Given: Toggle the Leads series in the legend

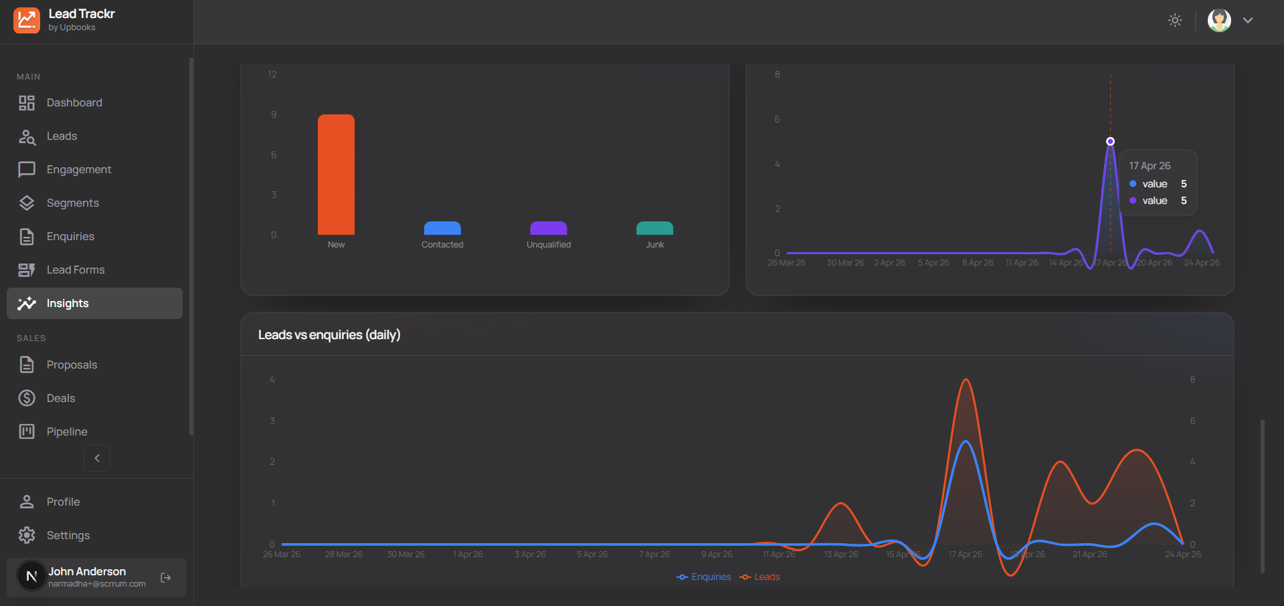Looking at the screenshot, I should [x=759, y=577].
